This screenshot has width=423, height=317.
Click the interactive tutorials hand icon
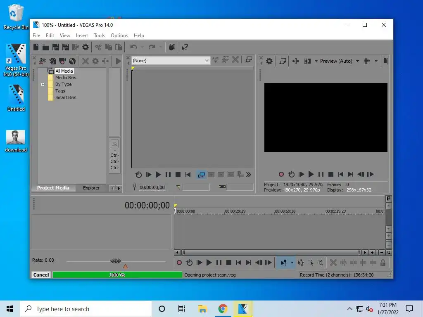171,47
